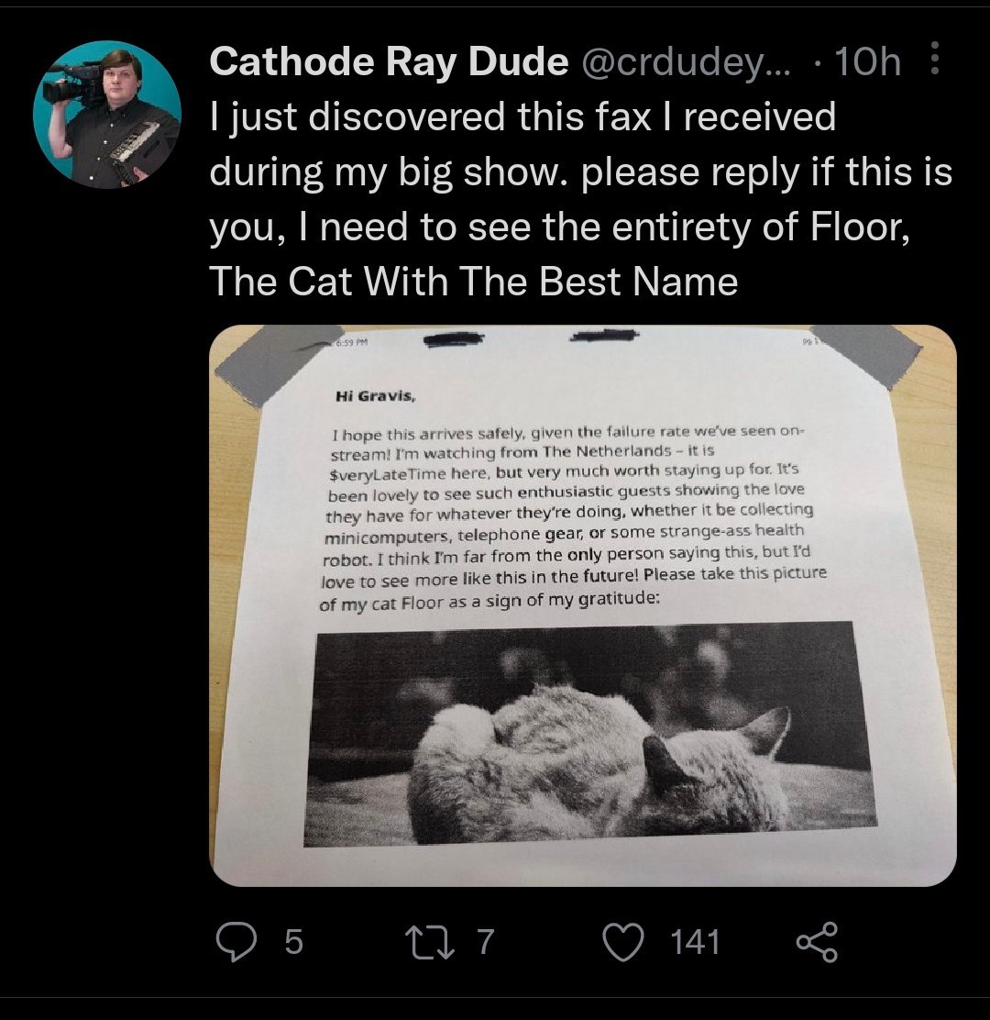Open the attached fax photo
Viewport: 990px width, 1020px height.
click(583, 605)
